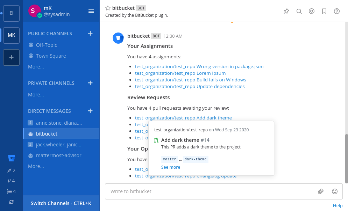The width and height of the screenshot is (348, 211).
Task: Open Build fails on Windows link
Action: tap(190, 80)
